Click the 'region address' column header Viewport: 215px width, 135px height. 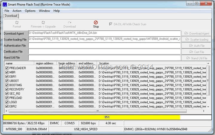(x=45, y=63)
